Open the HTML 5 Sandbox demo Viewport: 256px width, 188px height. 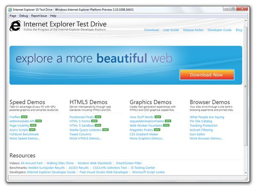(81, 126)
